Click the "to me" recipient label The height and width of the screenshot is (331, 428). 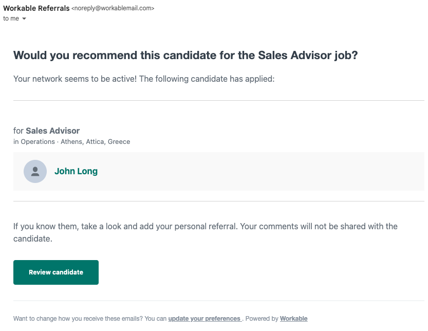pyautogui.click(x=10, y=19)
